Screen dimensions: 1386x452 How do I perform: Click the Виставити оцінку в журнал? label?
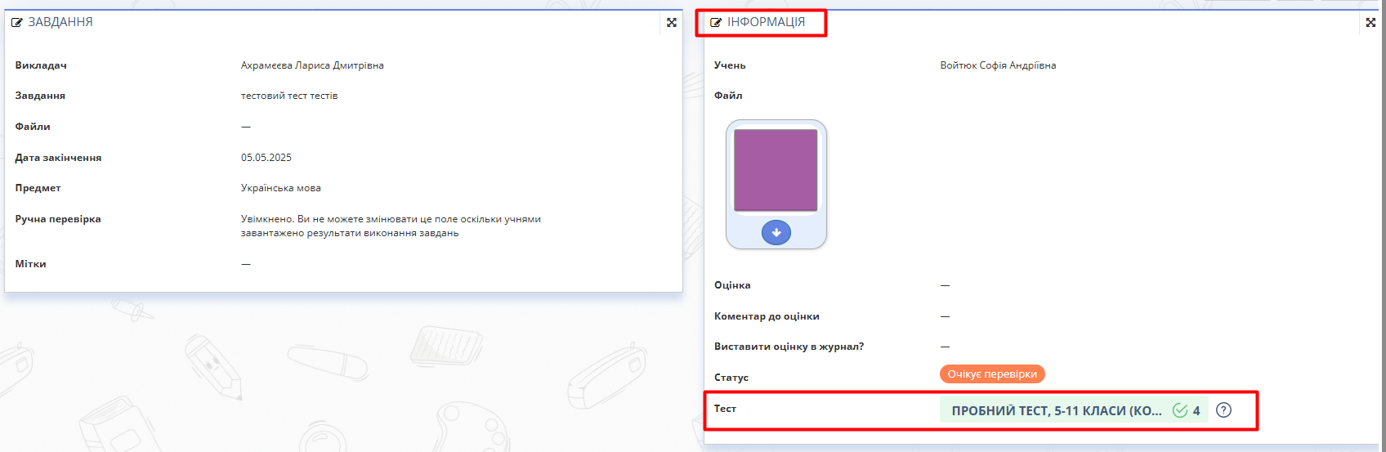pyautogui.click(x=789, y=347)
